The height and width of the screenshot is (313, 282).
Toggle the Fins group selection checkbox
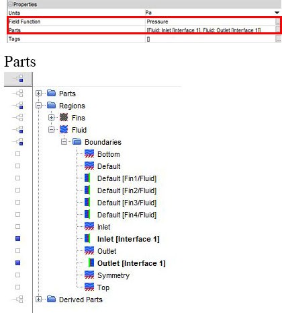point(18,117)
